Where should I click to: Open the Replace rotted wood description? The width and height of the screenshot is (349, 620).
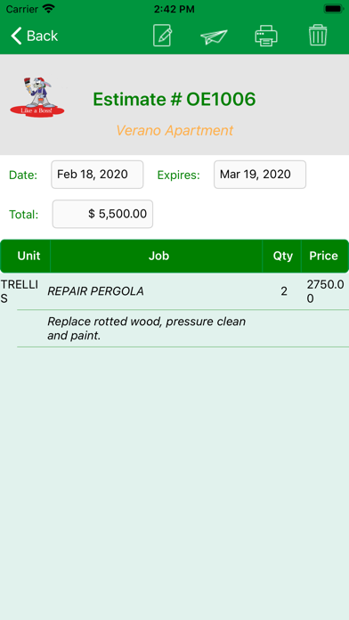pyautogui.click(x=147, y=329)
